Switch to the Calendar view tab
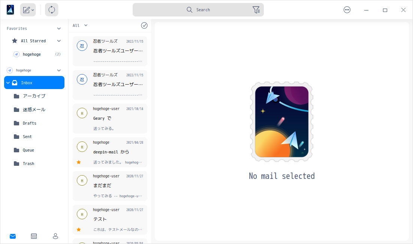Viewport: 413px width, 244px height. pos(34,236)
